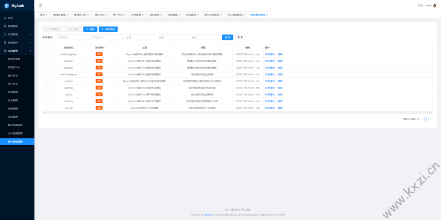The width and height of the screenshot is (441, 220).
Task: Open the 发送开关 filter dropdown
Action: click(x=107, y=37)
